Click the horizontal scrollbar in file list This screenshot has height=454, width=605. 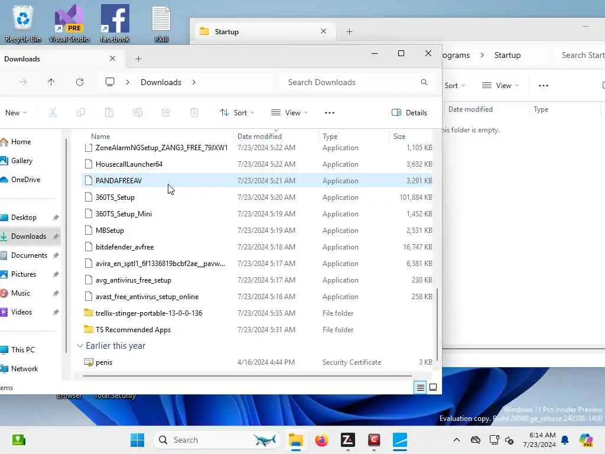click(247, 375)
